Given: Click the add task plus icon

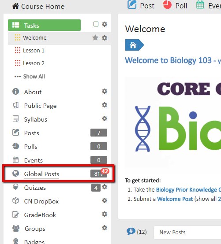Looking at the screenshot, I should [x=96, y=24].
